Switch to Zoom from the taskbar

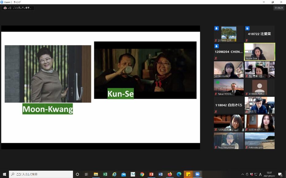tap(197, 174)
